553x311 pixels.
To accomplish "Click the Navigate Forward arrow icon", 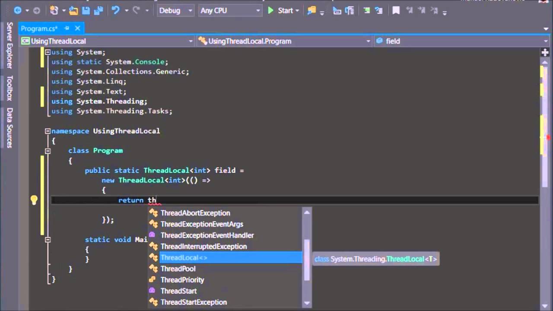I will coord(36,10).
